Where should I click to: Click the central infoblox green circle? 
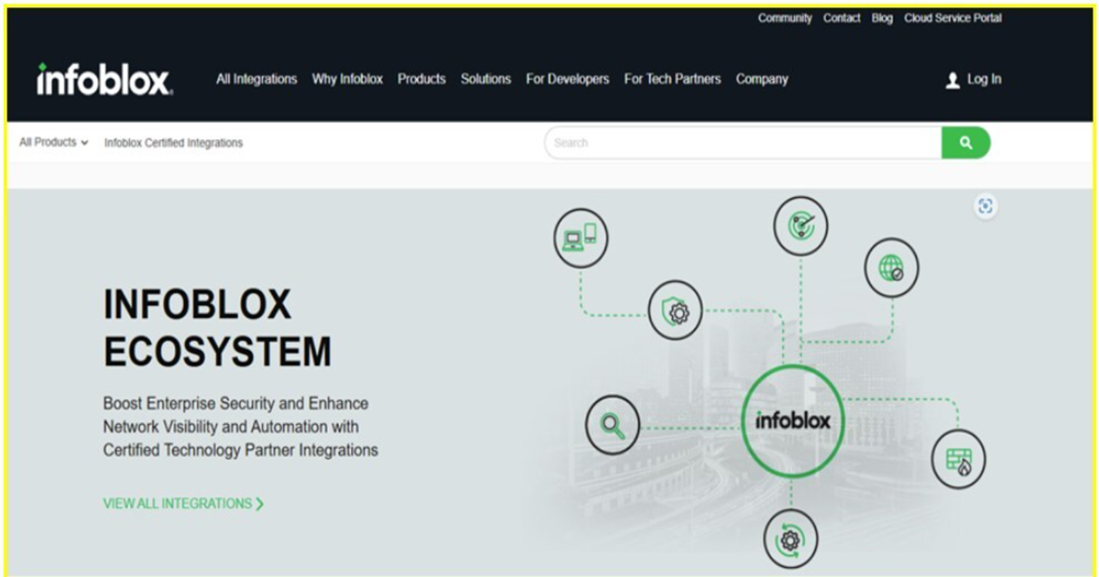pos(793,421)
